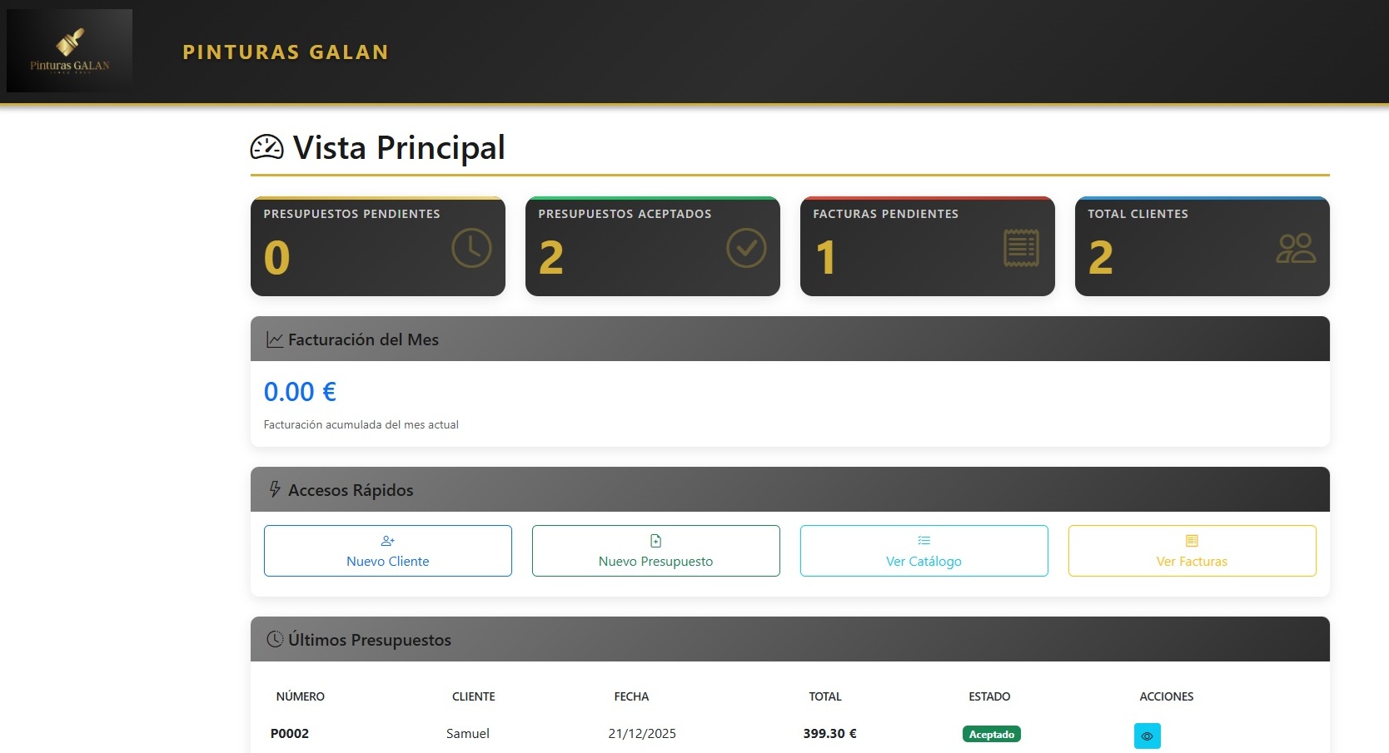Click the lightning icon beside Accesos Rápidos
This screenshot has width=1389, height=753.
click(x=274, y=489)
